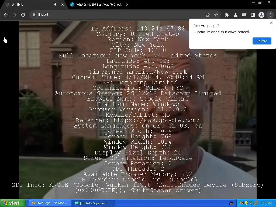The width and height of the screenshot is (276, 207).
Task: Restore down the Supermium browser window
Action: 260,2
